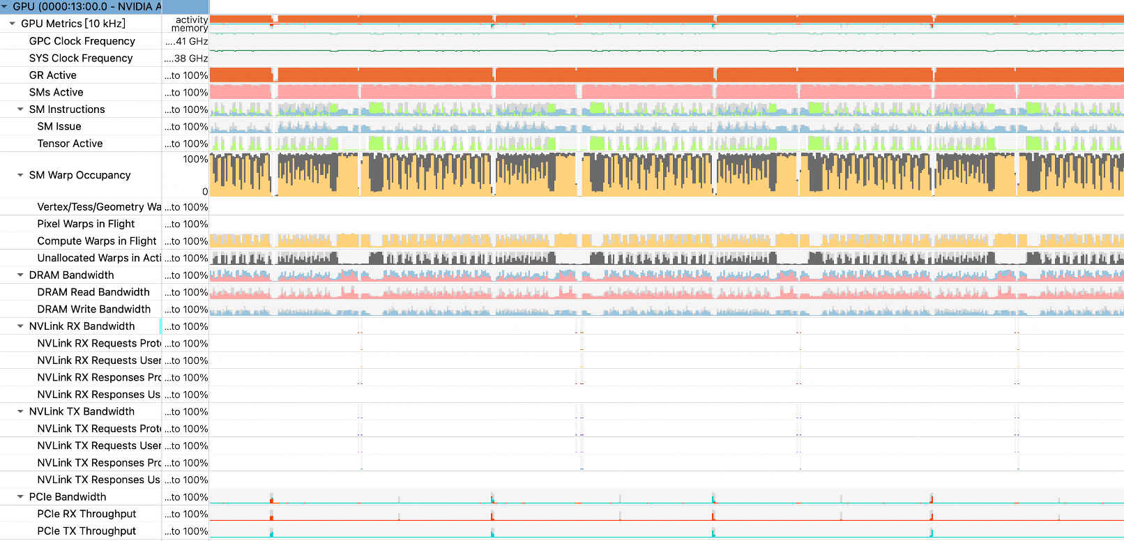The width and height of the screenshot is (1124, 541).
Task: Click the Unallocated Warps dark gray graph
Action: tap(667, 258)
